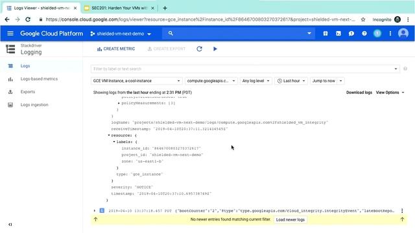Switch to the Logs Viewer browser tab

point(41,8)
